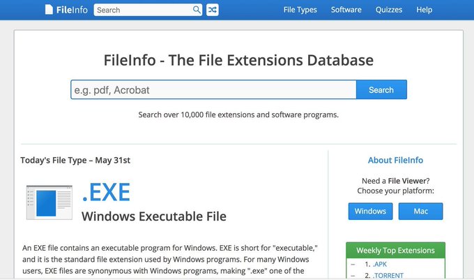474x280 pixels.
Task: Click the header Search text field
Action: [x=143, y=10]
